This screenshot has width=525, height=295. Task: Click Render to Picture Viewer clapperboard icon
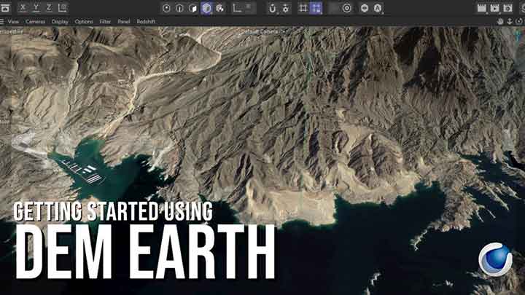pyautogui.click(x=494, y=8)
